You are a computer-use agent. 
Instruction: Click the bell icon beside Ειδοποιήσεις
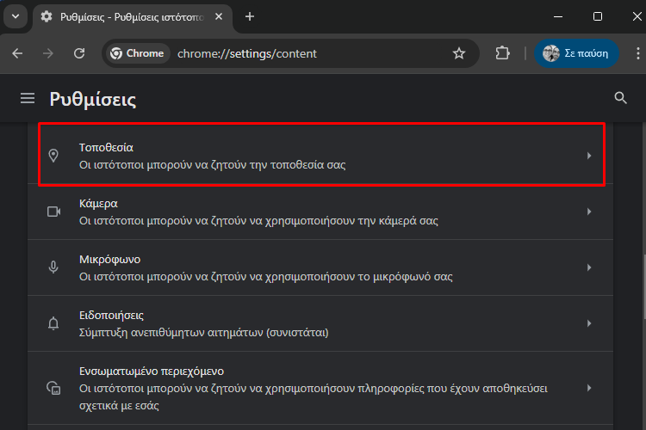53,323
